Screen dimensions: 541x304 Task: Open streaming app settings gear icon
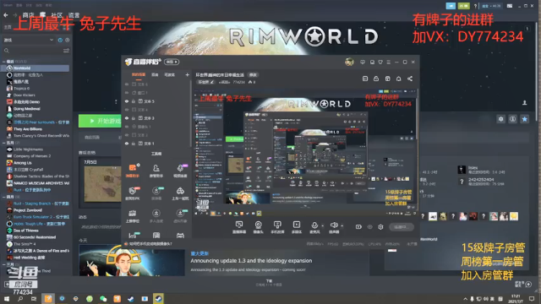click(380, 227)
